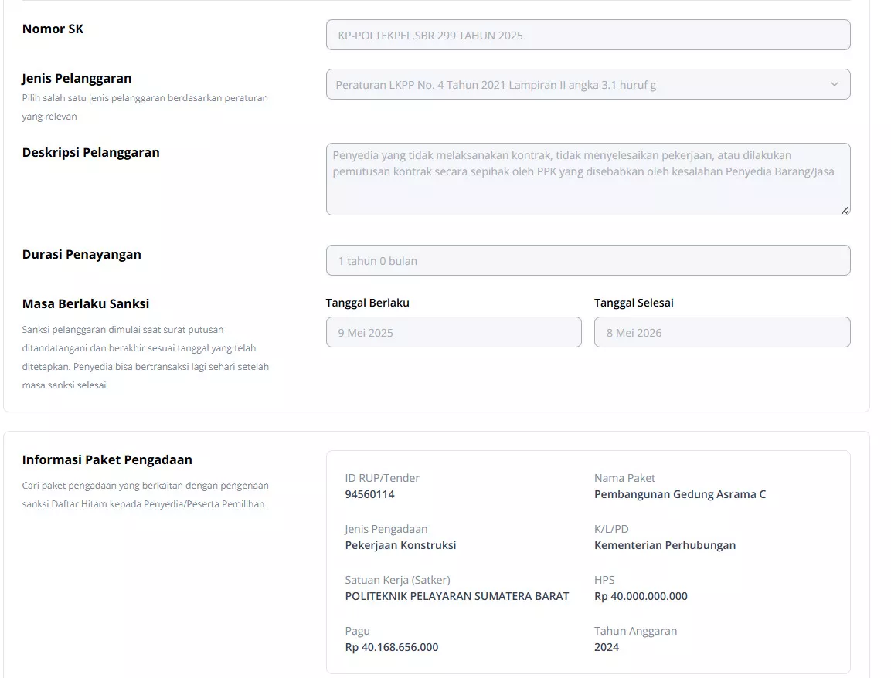Open the Jenis Pelanggaran dropdown field

tap(588, 84)
